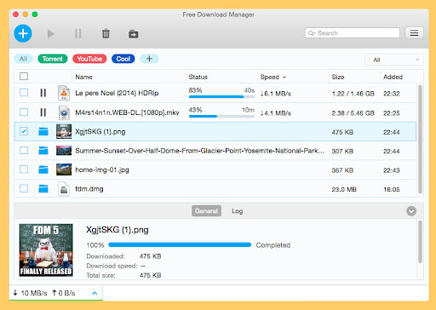
Task: Check the fdm.dmg row checkbox
Action: pos(24,188)
